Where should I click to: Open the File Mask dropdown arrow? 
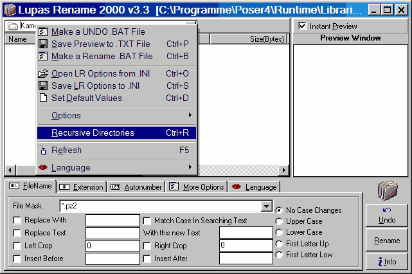267,206
